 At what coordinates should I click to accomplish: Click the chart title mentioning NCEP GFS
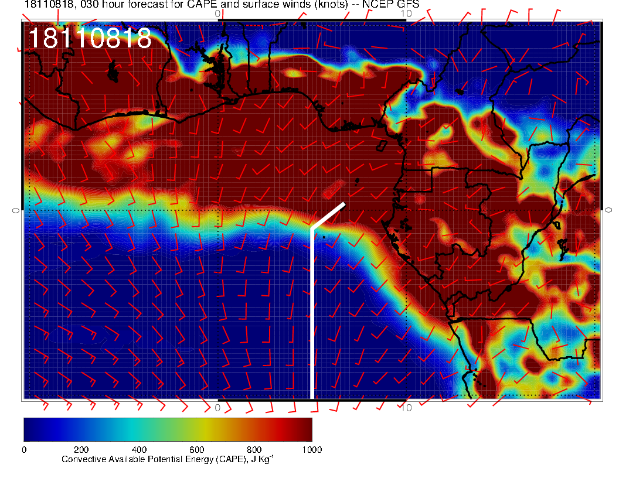(x=222, y=4)
